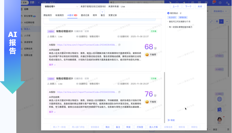
Task: Open the 添加候选人 dropdown button
Action: pyautogui.click(x=220, y=11)
